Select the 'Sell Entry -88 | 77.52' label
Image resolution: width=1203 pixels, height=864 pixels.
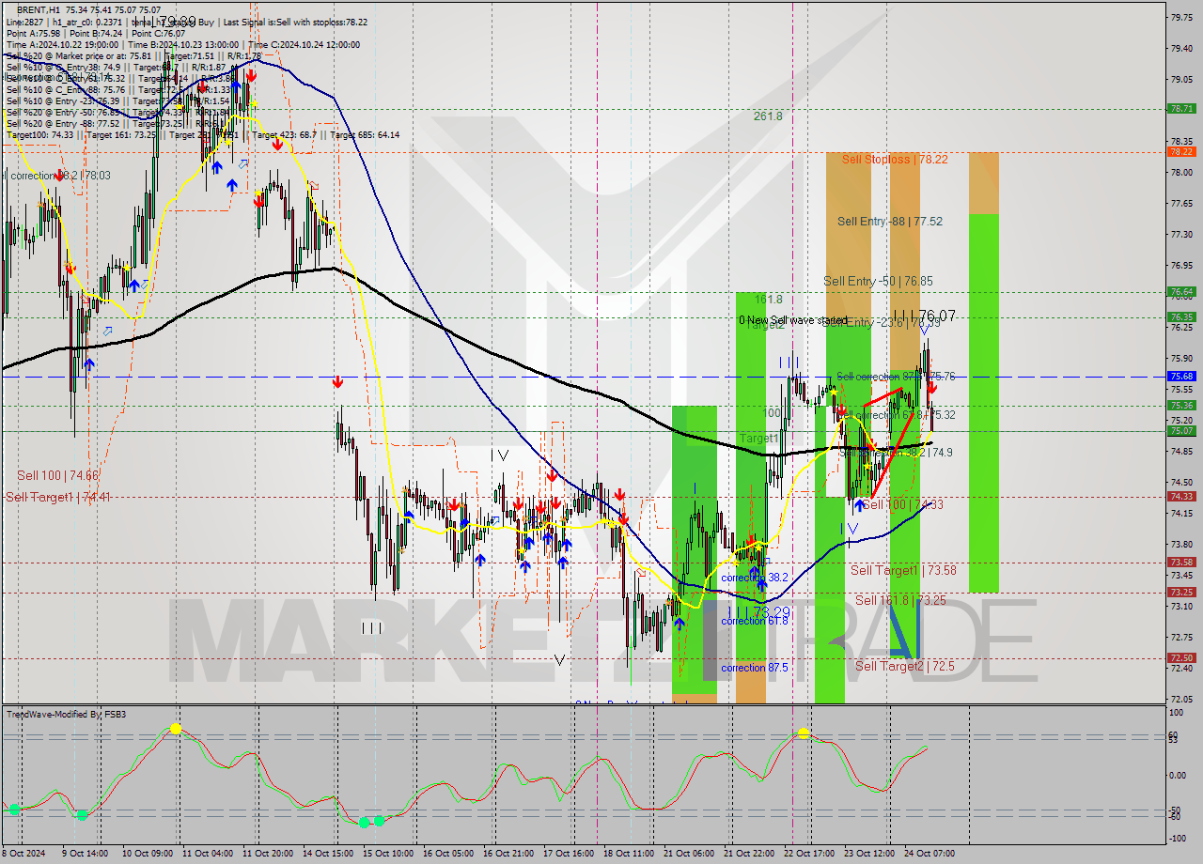coord(889,222)
